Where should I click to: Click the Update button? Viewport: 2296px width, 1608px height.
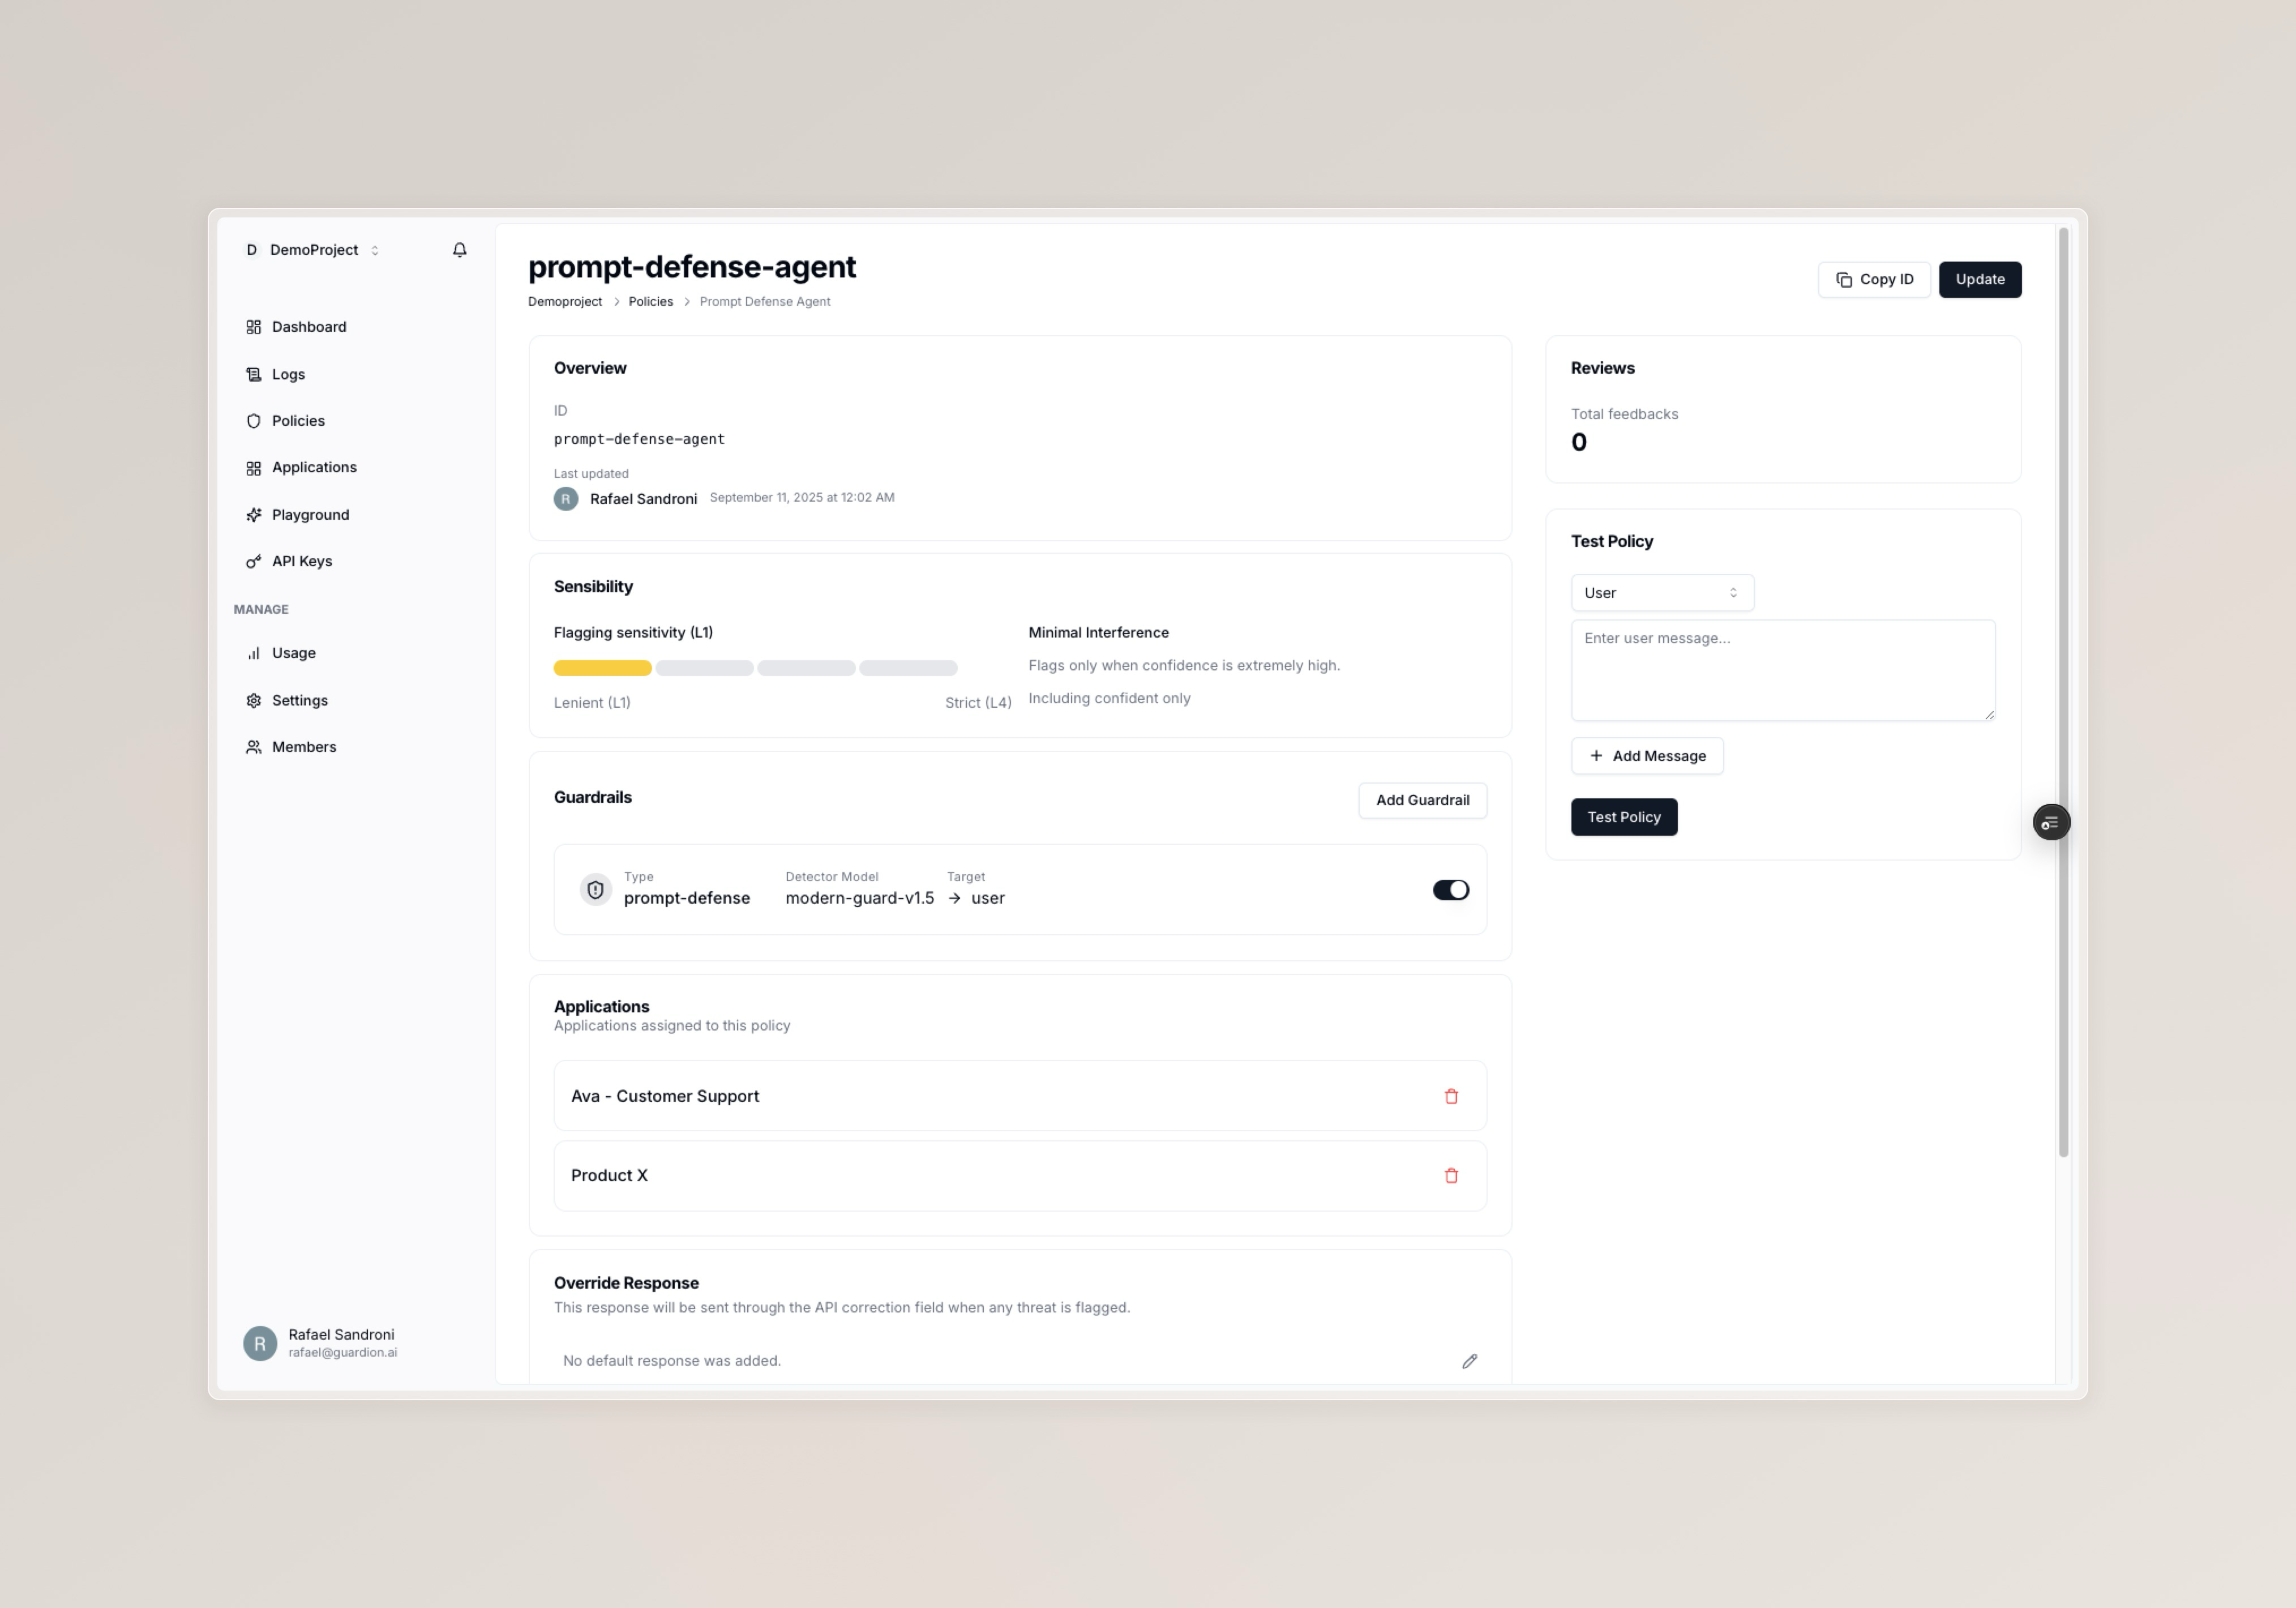[1979, 280]
